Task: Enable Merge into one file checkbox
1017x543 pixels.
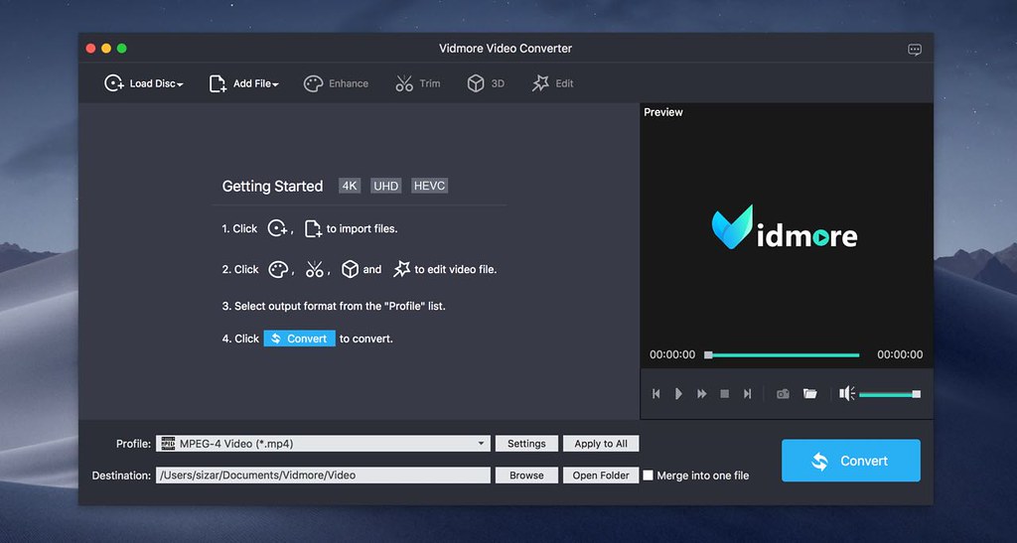Action: [x=648, y=475]
